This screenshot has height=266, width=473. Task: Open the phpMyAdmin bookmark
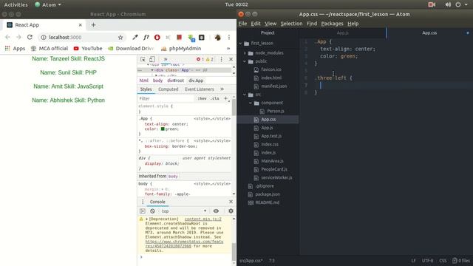click(181, 48)
